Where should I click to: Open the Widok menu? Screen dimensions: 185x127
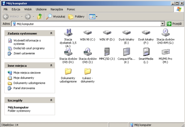[x=28, y=9]
